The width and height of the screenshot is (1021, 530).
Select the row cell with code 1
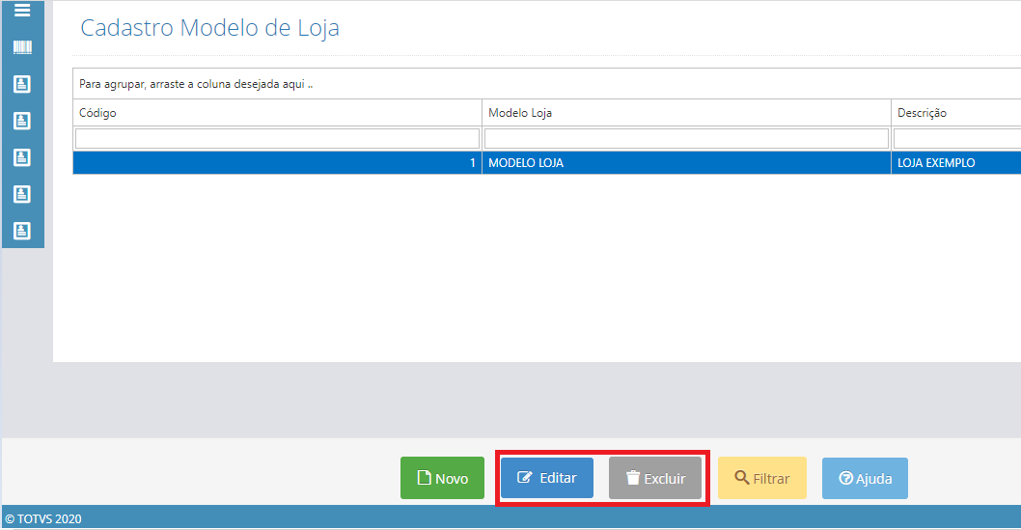277,163
